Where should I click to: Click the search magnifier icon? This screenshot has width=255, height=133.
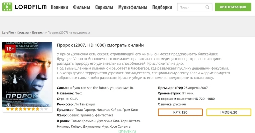coord(207,7)
